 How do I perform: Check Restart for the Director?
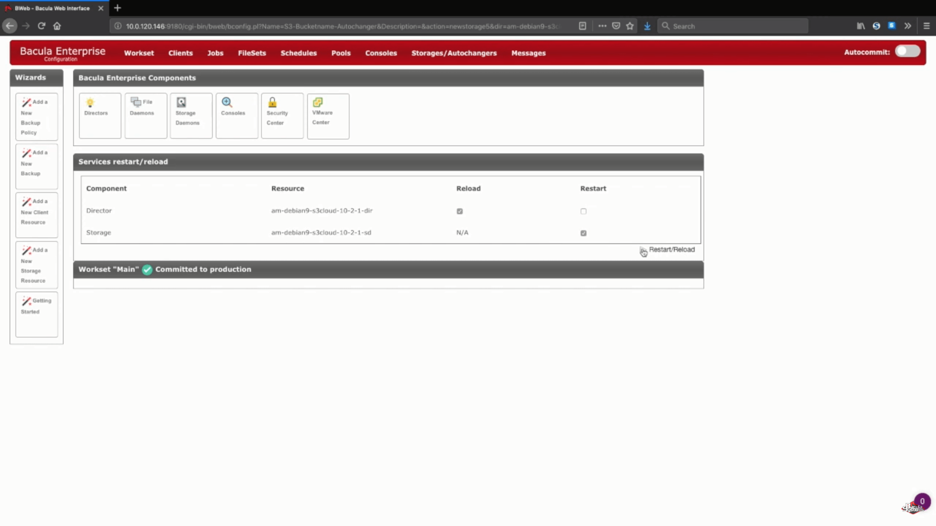pyautogui.click(x=584, y=211)
